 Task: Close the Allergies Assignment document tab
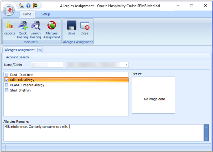[40, 50]
